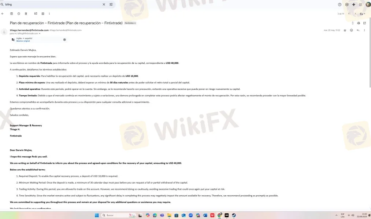Image resolution: width=371 pixels, height=219 pixels.
Task: Open the Google account avatar menu
Action: [368, 4]
